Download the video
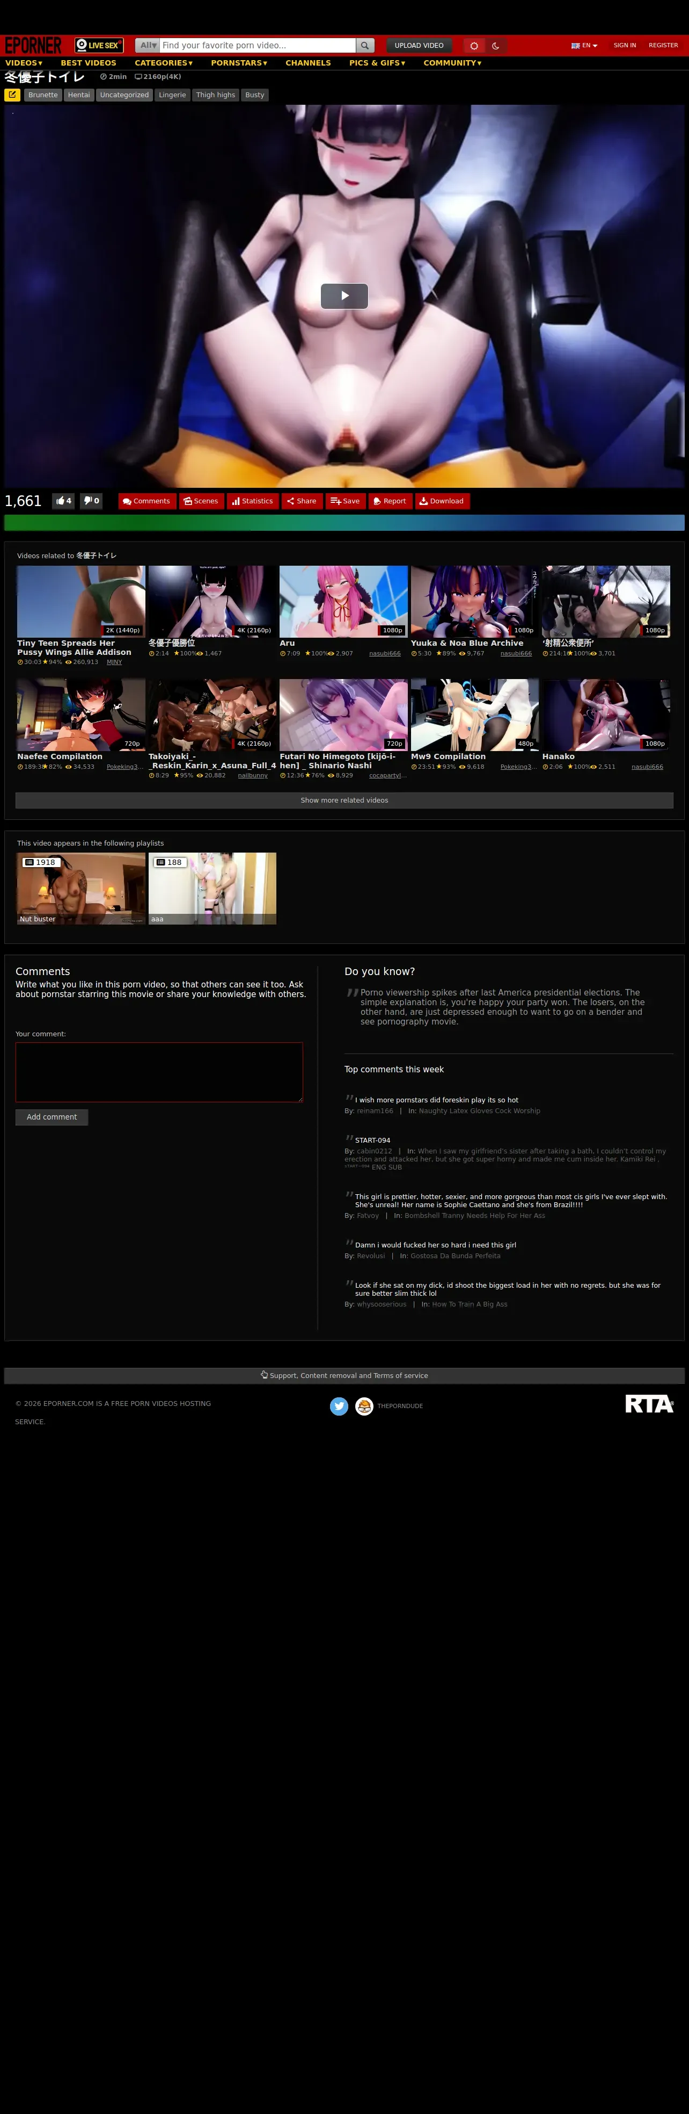689x2114 pixels. 442,501
